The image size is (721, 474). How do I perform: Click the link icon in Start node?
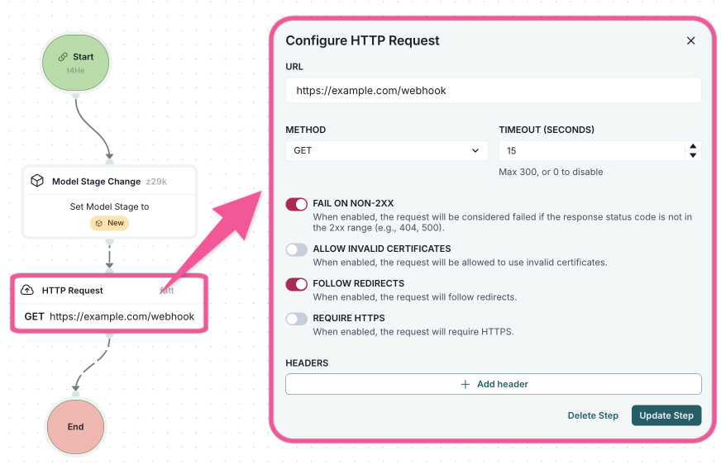[63, 58]
